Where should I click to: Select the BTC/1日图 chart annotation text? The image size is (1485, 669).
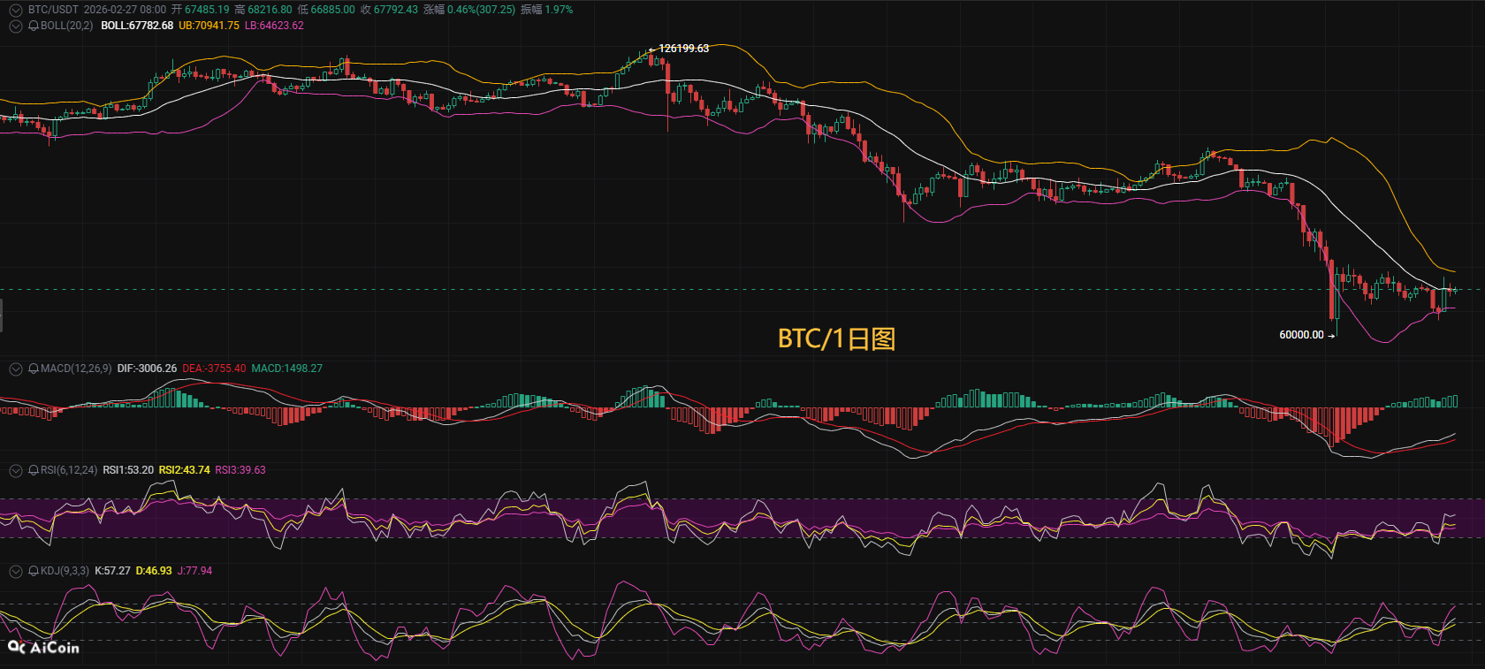[x=836, y=338]
